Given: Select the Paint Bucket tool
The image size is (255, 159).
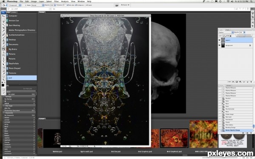Looking at the screenshot, I should pos(3,49).
